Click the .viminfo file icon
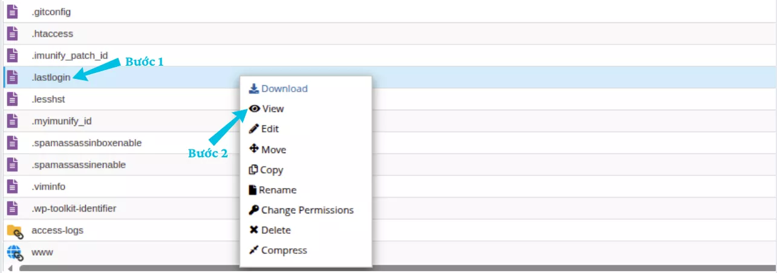The height and width of the screenshot is (273, 777). click(x=13, y=187)
